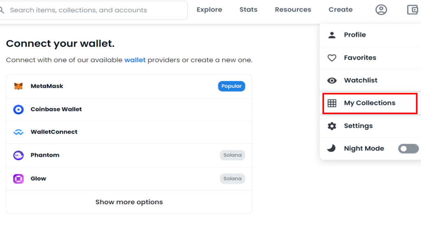Click the Glow wallet icon

pos(19,179)
